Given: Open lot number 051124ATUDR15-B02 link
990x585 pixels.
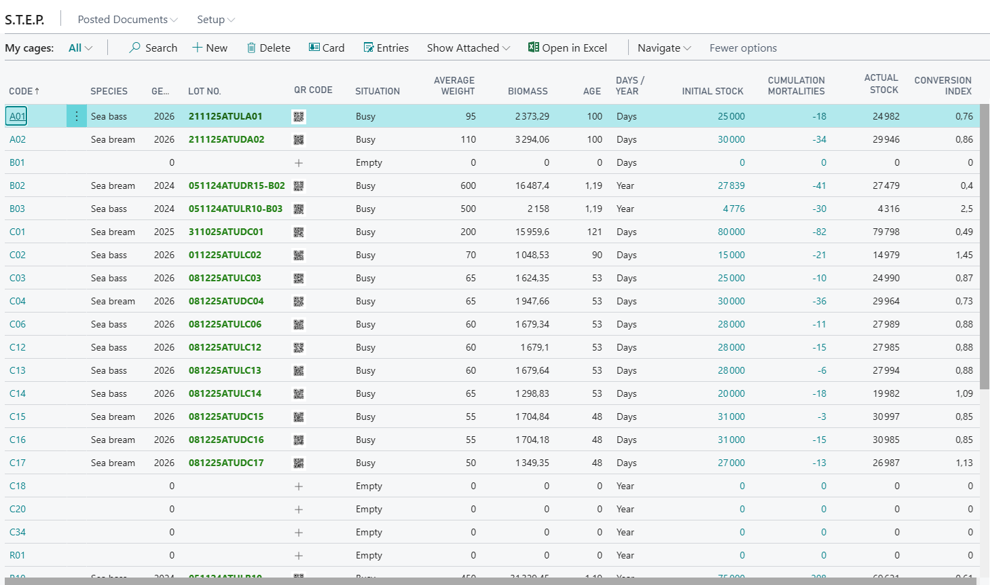Looking at the screenshot, I should coord(236,185).
